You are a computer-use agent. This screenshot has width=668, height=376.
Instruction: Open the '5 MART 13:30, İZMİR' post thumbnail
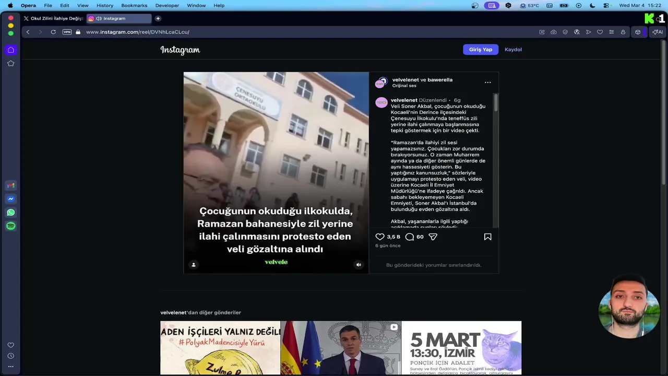coord(462,348)
